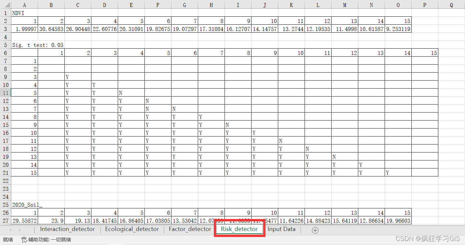This screenshot has height=245, width=465.
Task: Click the Y cell in column H row 14
Action: (211, 117)
